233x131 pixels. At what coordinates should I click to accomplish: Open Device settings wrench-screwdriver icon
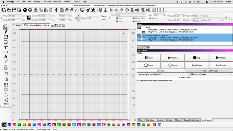pyautogui.click(x=93, y=10)
